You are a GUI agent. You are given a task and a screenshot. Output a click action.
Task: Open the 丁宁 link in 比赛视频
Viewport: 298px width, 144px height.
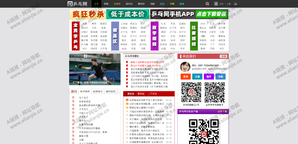pyautogui.click(x=212, y=44)
